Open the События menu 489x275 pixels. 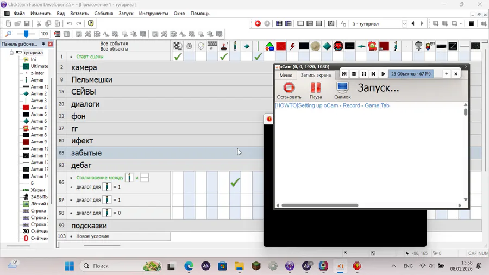(x=104, y=14)
